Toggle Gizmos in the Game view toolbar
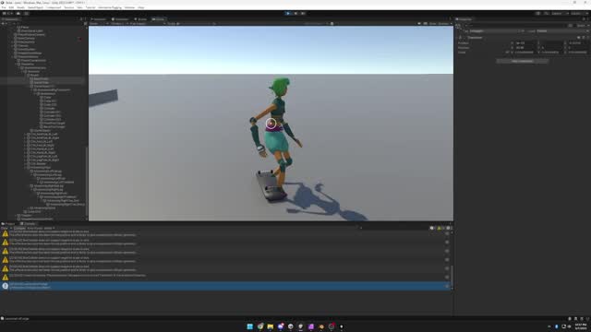 (x=444, y=24)
